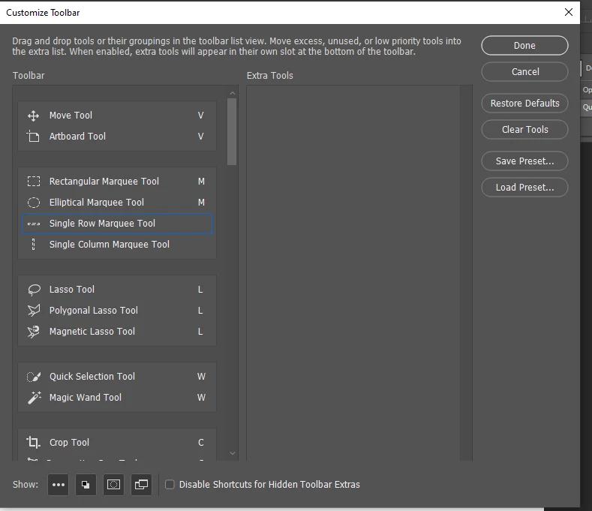The width and height of the screenshot is (592, 511).
Task: Click the Clear Tools button
Action: click(x=524, y=130)
